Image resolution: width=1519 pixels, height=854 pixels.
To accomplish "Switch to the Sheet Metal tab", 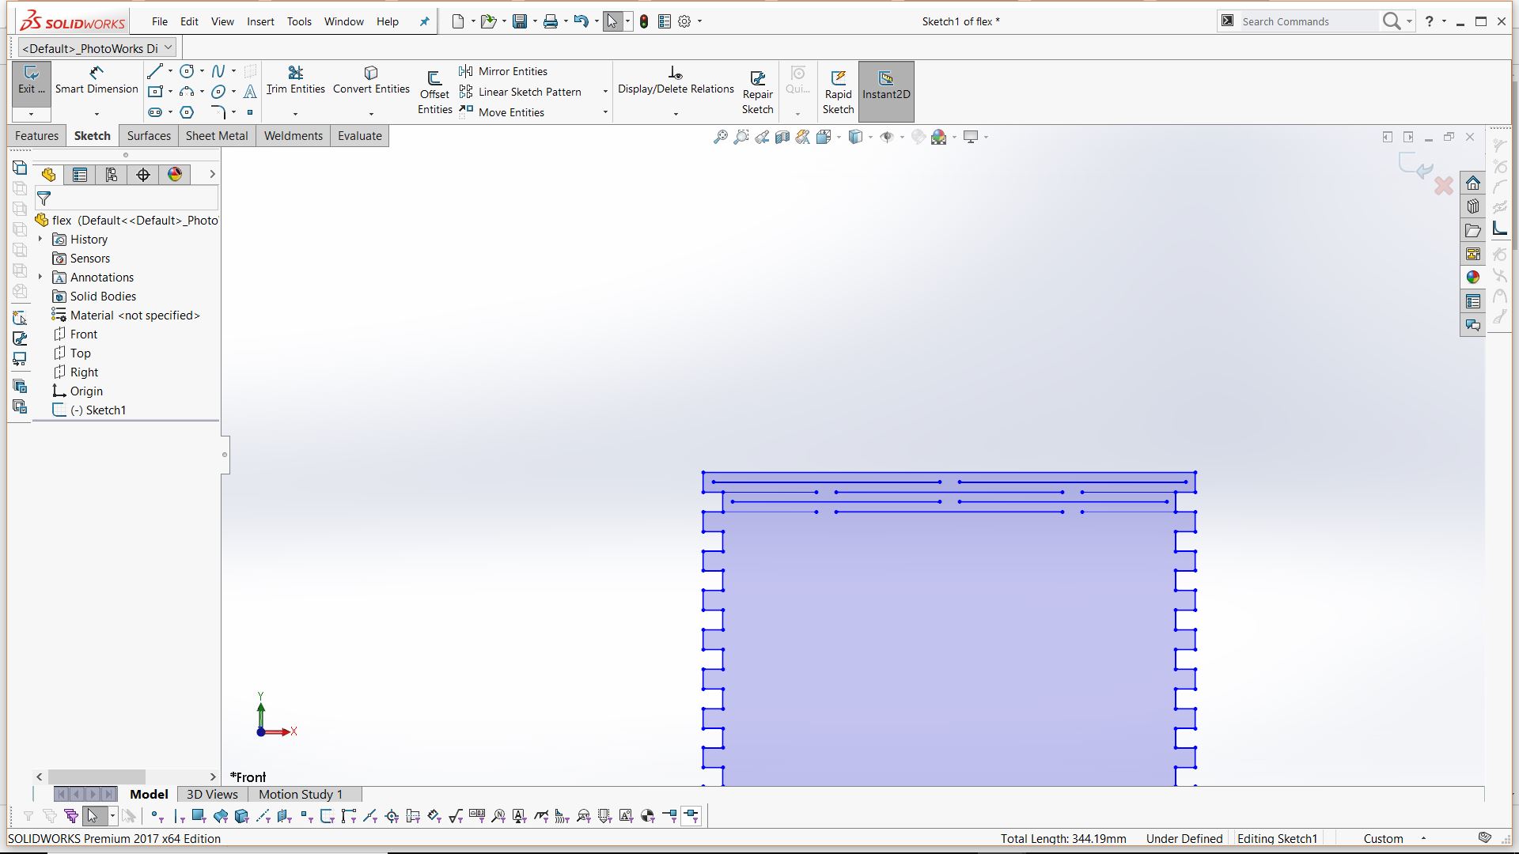I will click(217, 136).
